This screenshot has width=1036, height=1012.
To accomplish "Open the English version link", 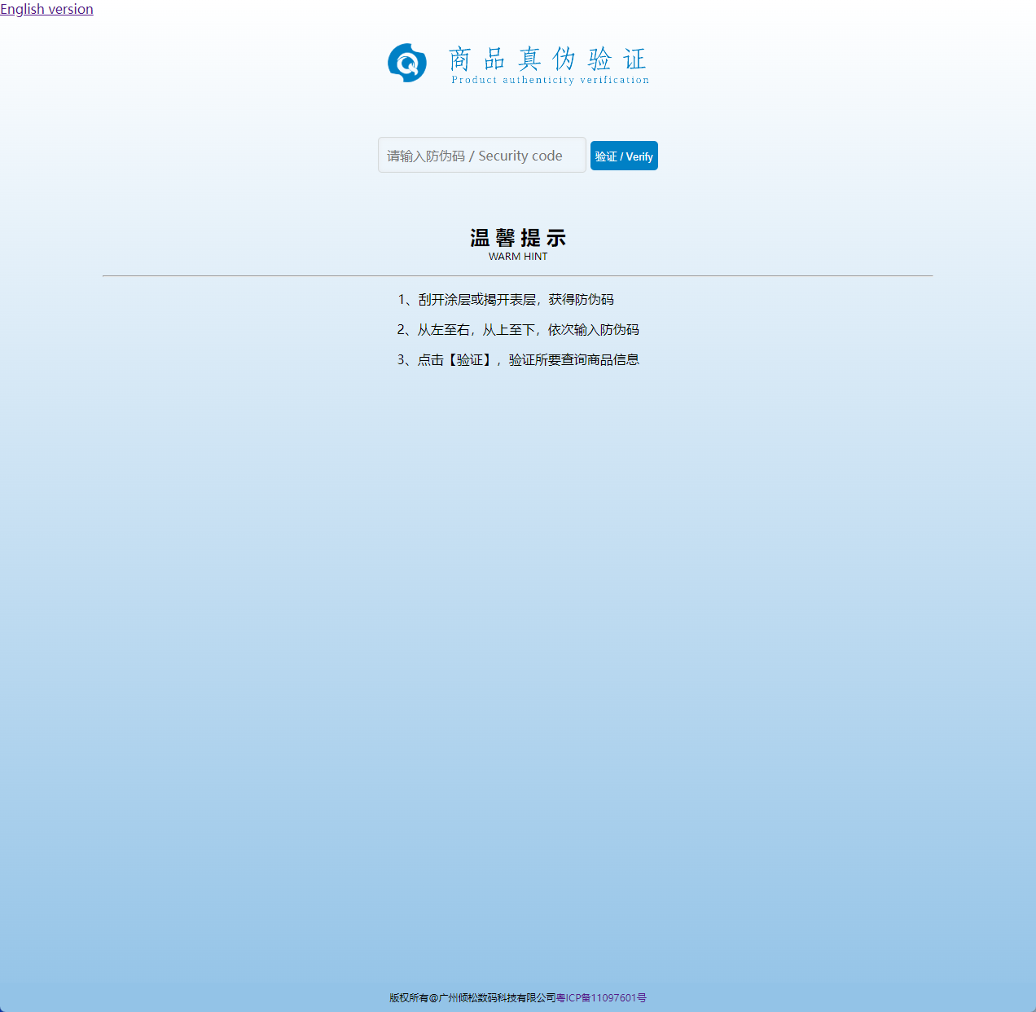I will (x=46, y=9).
